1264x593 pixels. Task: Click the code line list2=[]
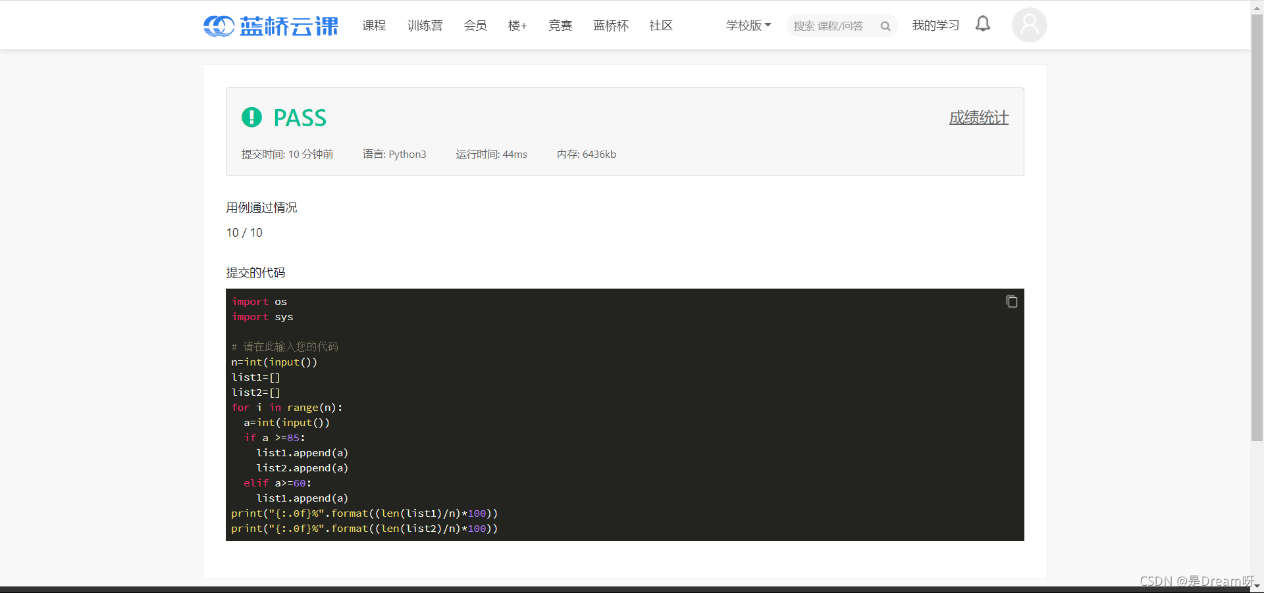[x=255, y=392]
